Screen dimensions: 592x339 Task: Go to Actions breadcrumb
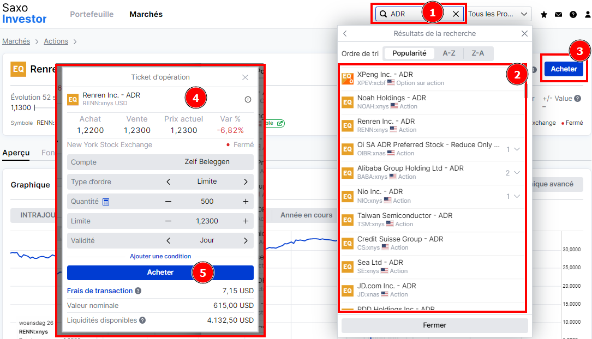pos(56,41)
